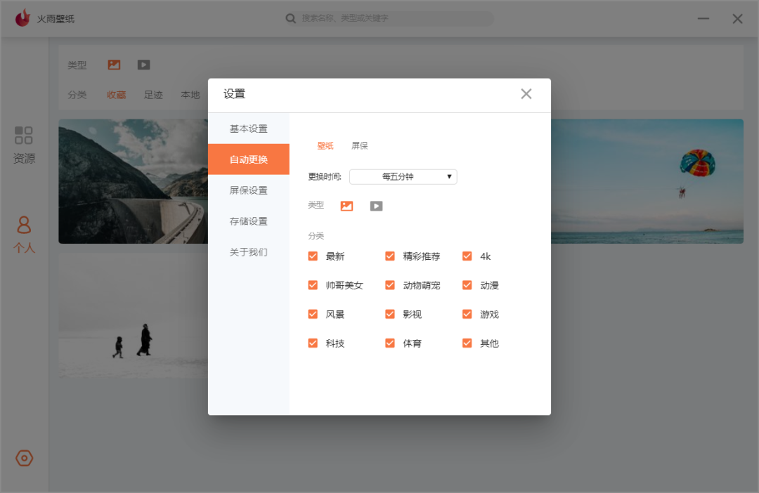This screenshot has height=493, width=759.
Task: Focus the search box in main window
Action: point(389,18)
